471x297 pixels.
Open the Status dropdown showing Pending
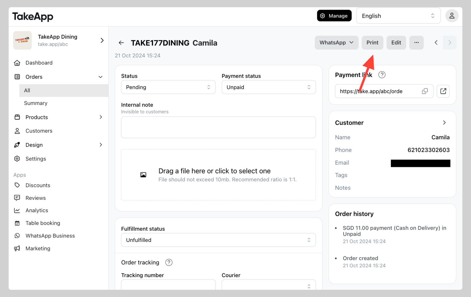coord(168,87)
